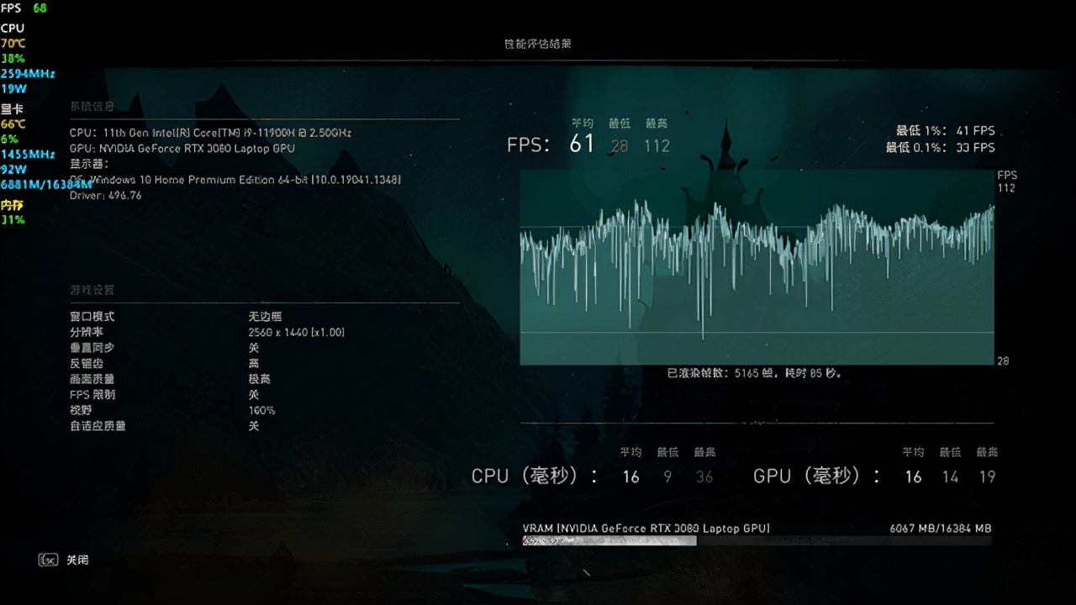Screen dimensions: 1076x605
Task: Click the overlay memory reading 6881M/16384M
Action: pos(46,185)
